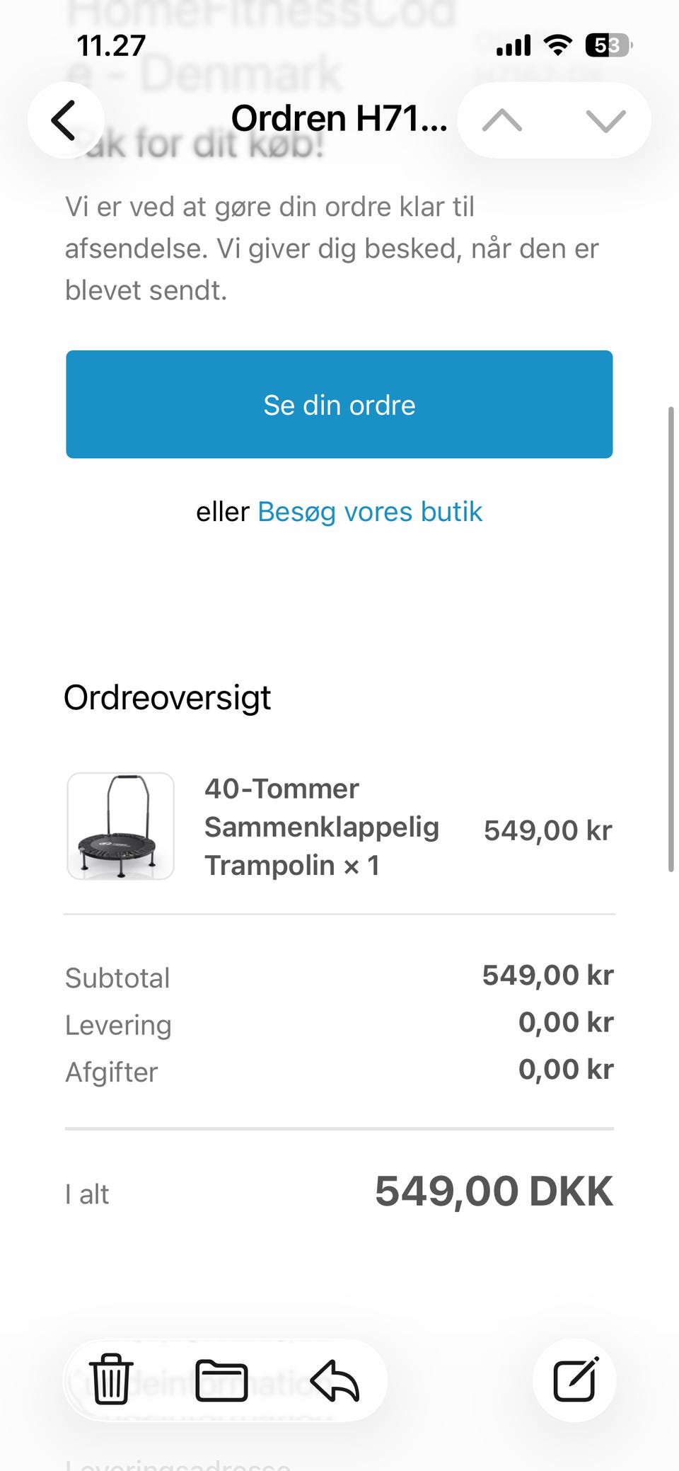This screenshot has width=679, height=1471.
Task: Tap the "Levering" row label
Action: point(119,1025)
